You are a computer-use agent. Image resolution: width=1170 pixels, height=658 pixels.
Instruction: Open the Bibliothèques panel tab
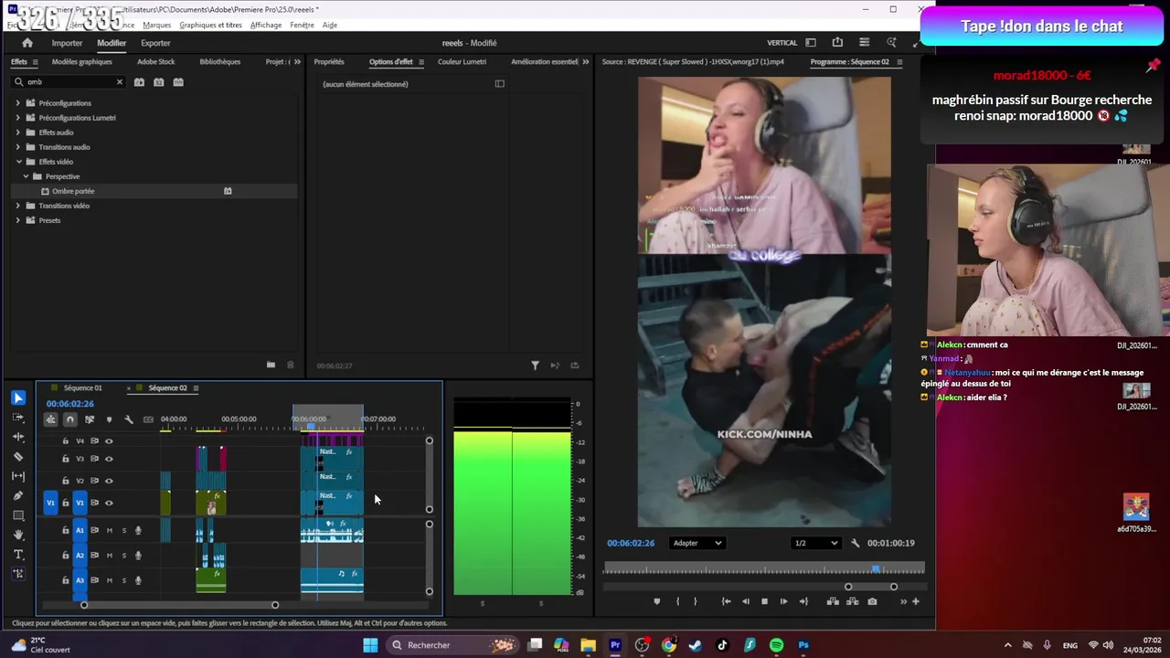tap(219, 62)
